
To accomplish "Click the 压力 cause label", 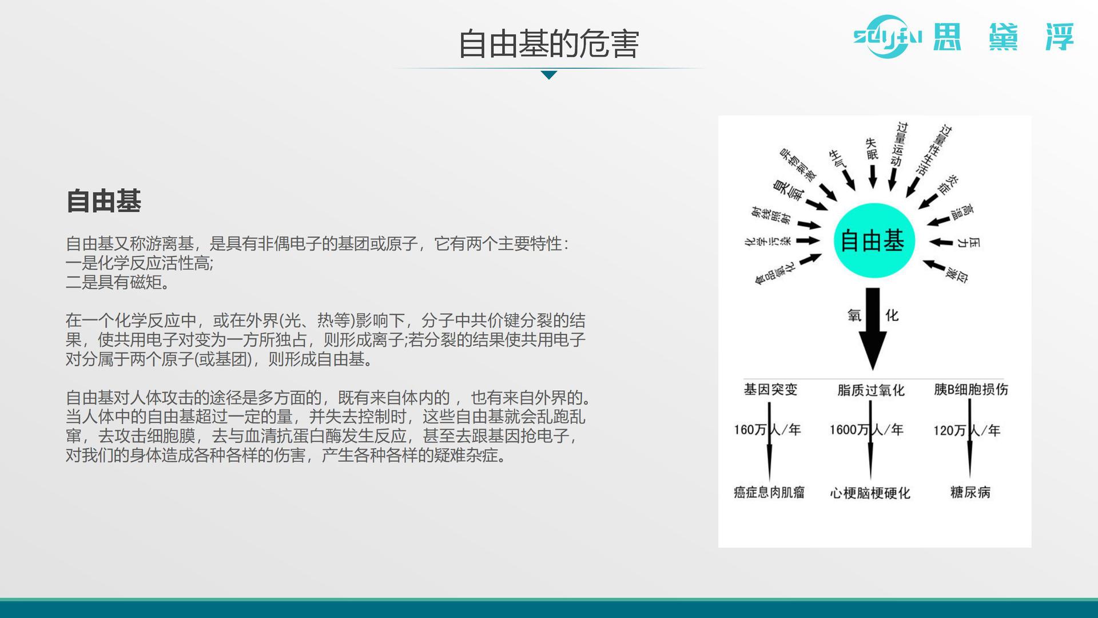I will click(969, 243).
